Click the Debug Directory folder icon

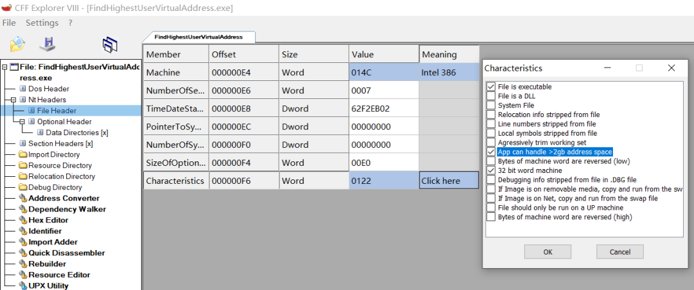23,187
